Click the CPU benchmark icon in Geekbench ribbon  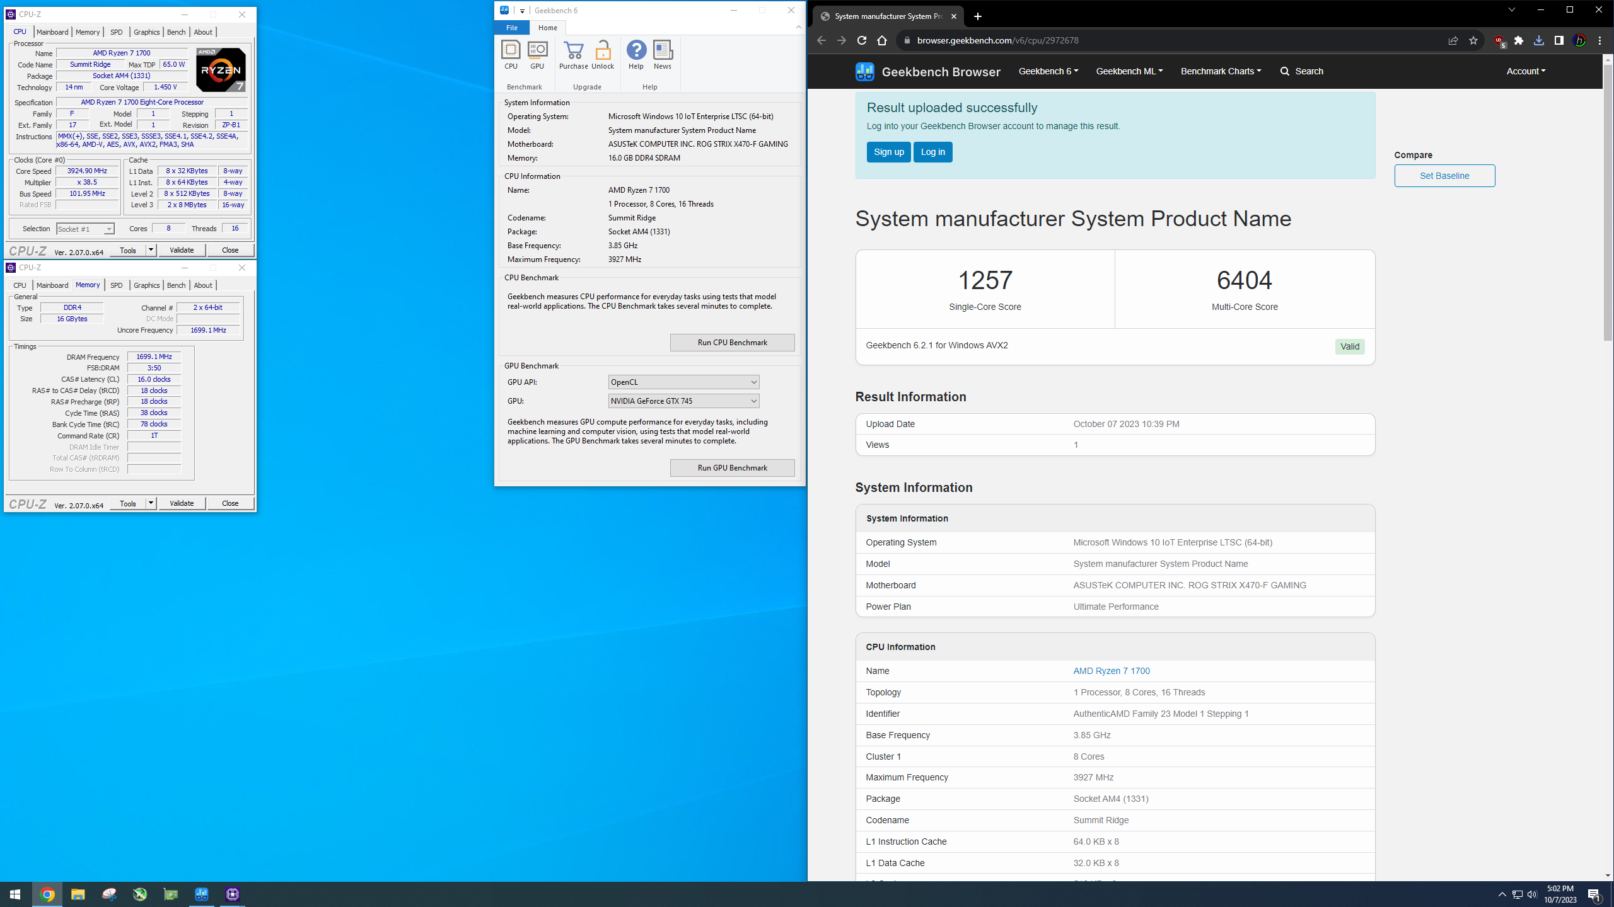tap(511, 55)
